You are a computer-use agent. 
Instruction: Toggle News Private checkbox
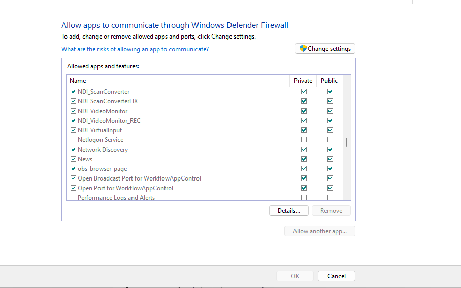(x=304, y=159)
